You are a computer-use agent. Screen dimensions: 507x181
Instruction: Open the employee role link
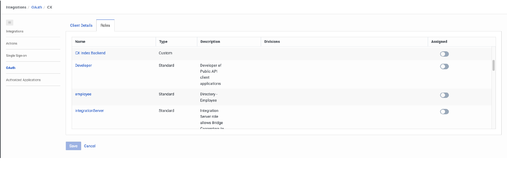(x=83, y=94)
